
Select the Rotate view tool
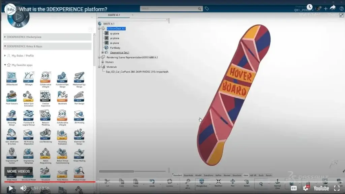pos(247,181)
